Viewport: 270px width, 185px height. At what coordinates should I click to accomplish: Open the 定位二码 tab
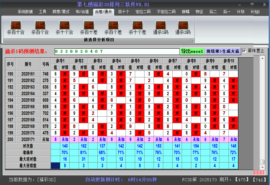pos(143,12)
